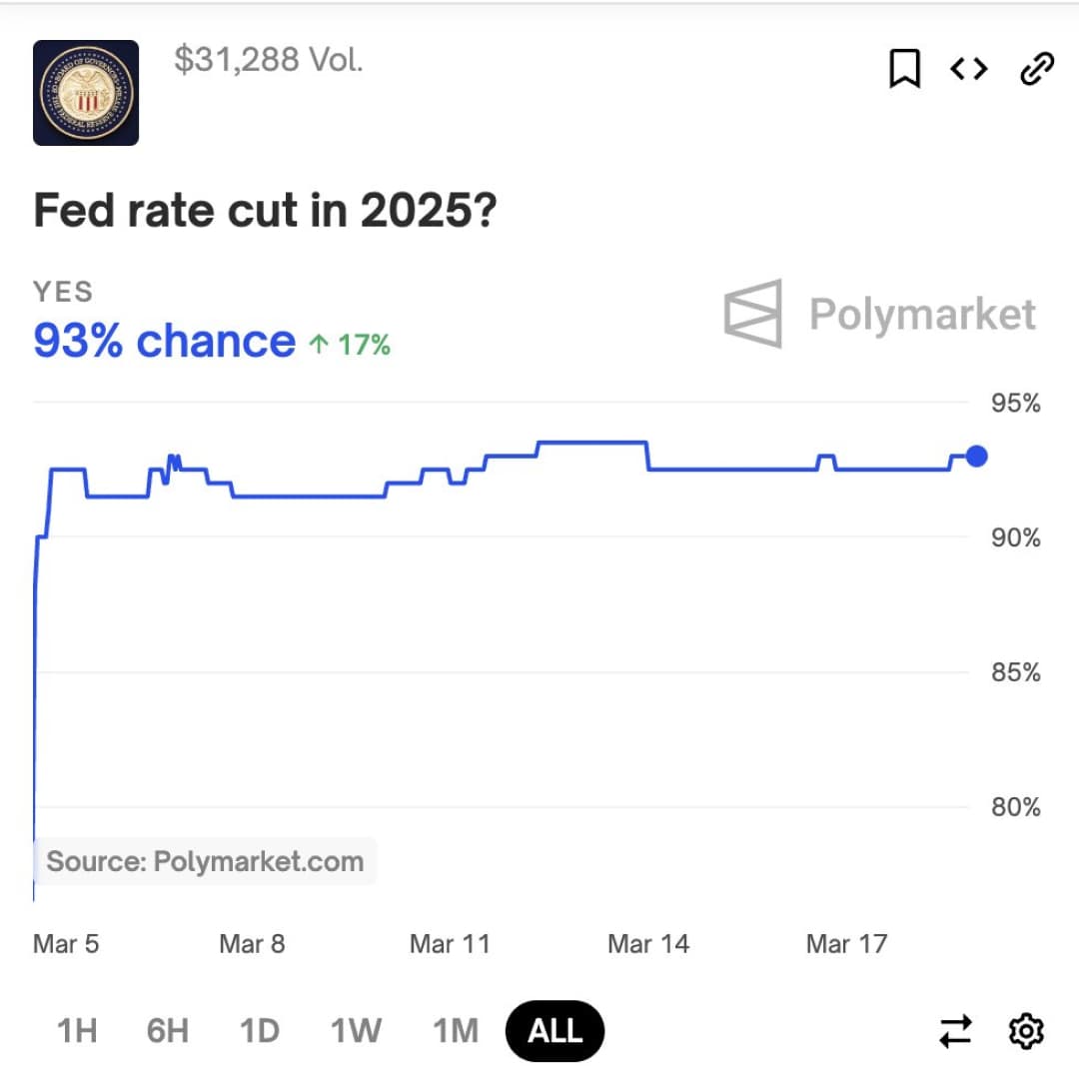Click the Source: Polymarket.com label
The height and width of the screenshot is (1079, 1079).
coord(205,861)
